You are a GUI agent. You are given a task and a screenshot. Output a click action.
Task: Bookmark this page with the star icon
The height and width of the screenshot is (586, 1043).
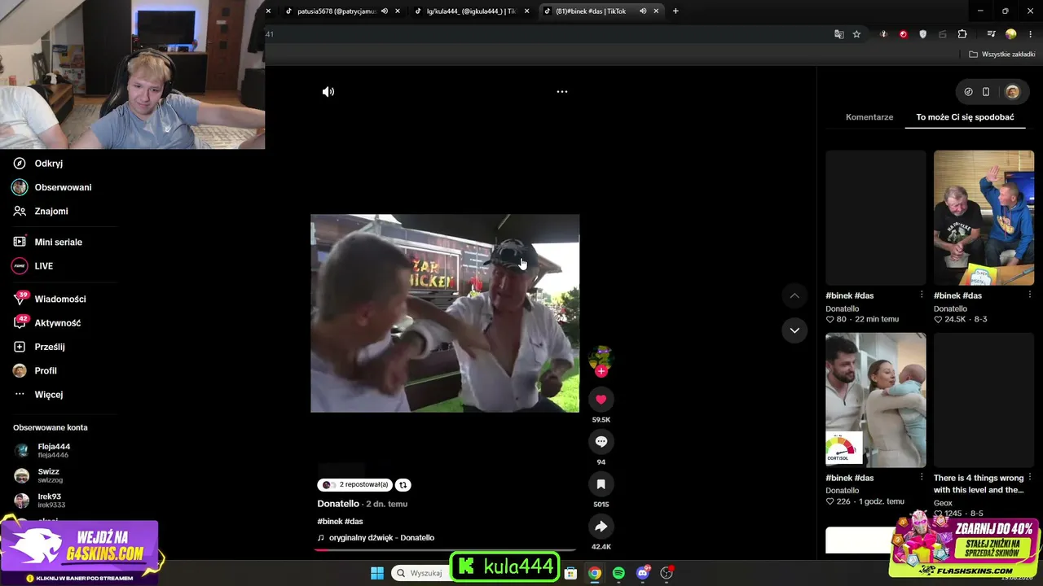pos(856,34)
